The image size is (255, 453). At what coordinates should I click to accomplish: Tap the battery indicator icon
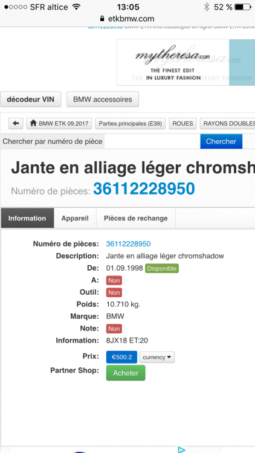[243, 7]
